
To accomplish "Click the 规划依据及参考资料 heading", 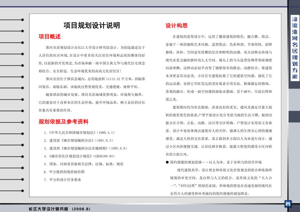I will click(x=64, y=122).
